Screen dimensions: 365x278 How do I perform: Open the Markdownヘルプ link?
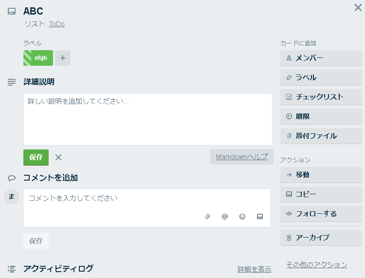click(x=242, y=157)
